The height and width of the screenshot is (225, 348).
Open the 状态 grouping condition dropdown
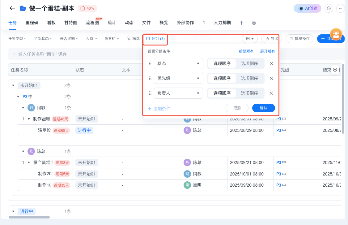(x=178, y=63)
